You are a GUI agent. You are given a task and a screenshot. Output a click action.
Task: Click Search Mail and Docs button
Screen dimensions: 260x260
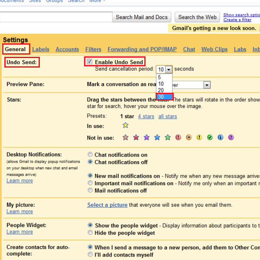[142, 17]
